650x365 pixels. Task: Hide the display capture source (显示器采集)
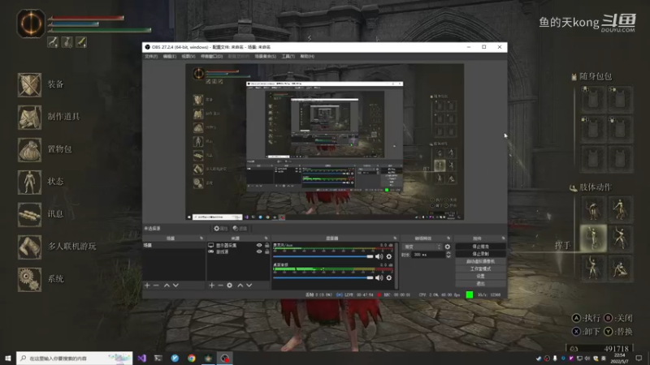pos(259,246)
